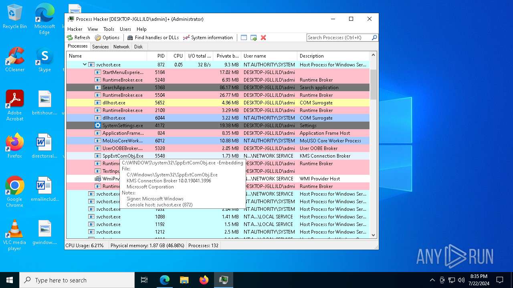Sort by the Private bytes column header
The width and height of the screenshot is (513, 288).
pos(227,56)
